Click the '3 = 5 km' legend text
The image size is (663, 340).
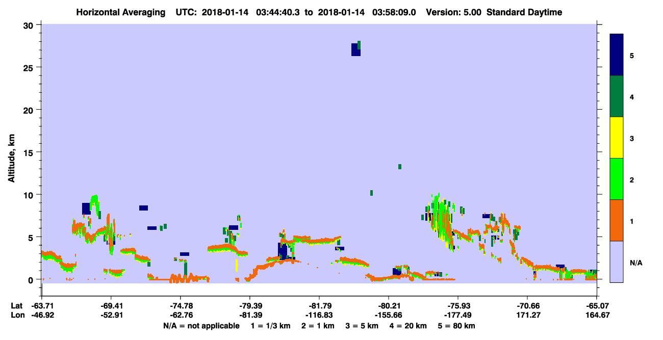[x=363, y=326]
